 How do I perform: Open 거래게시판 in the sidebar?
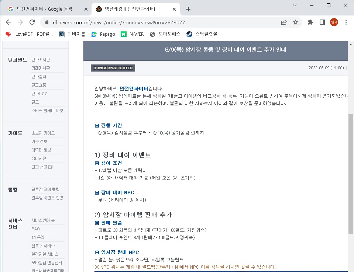point(41,68)
